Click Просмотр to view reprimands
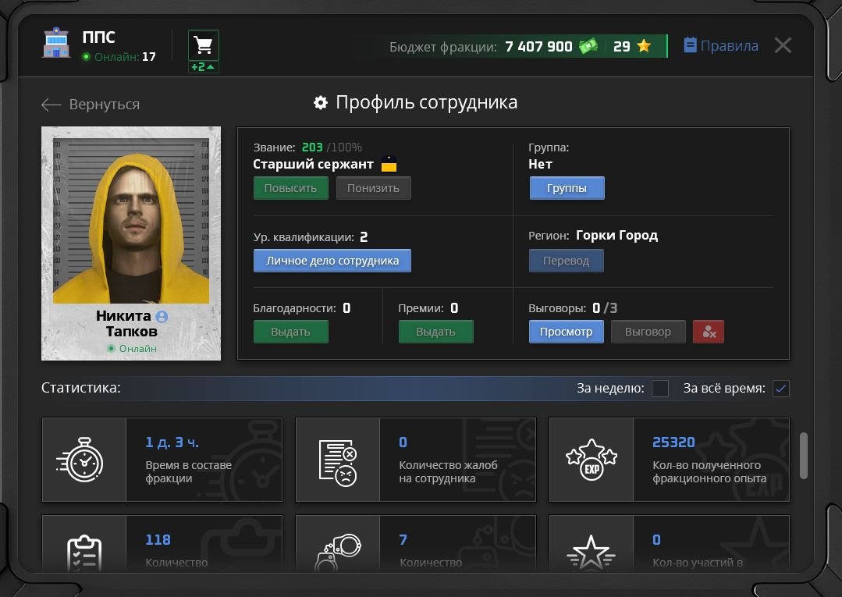Screen dimensions: 842x597 (566, 332)
